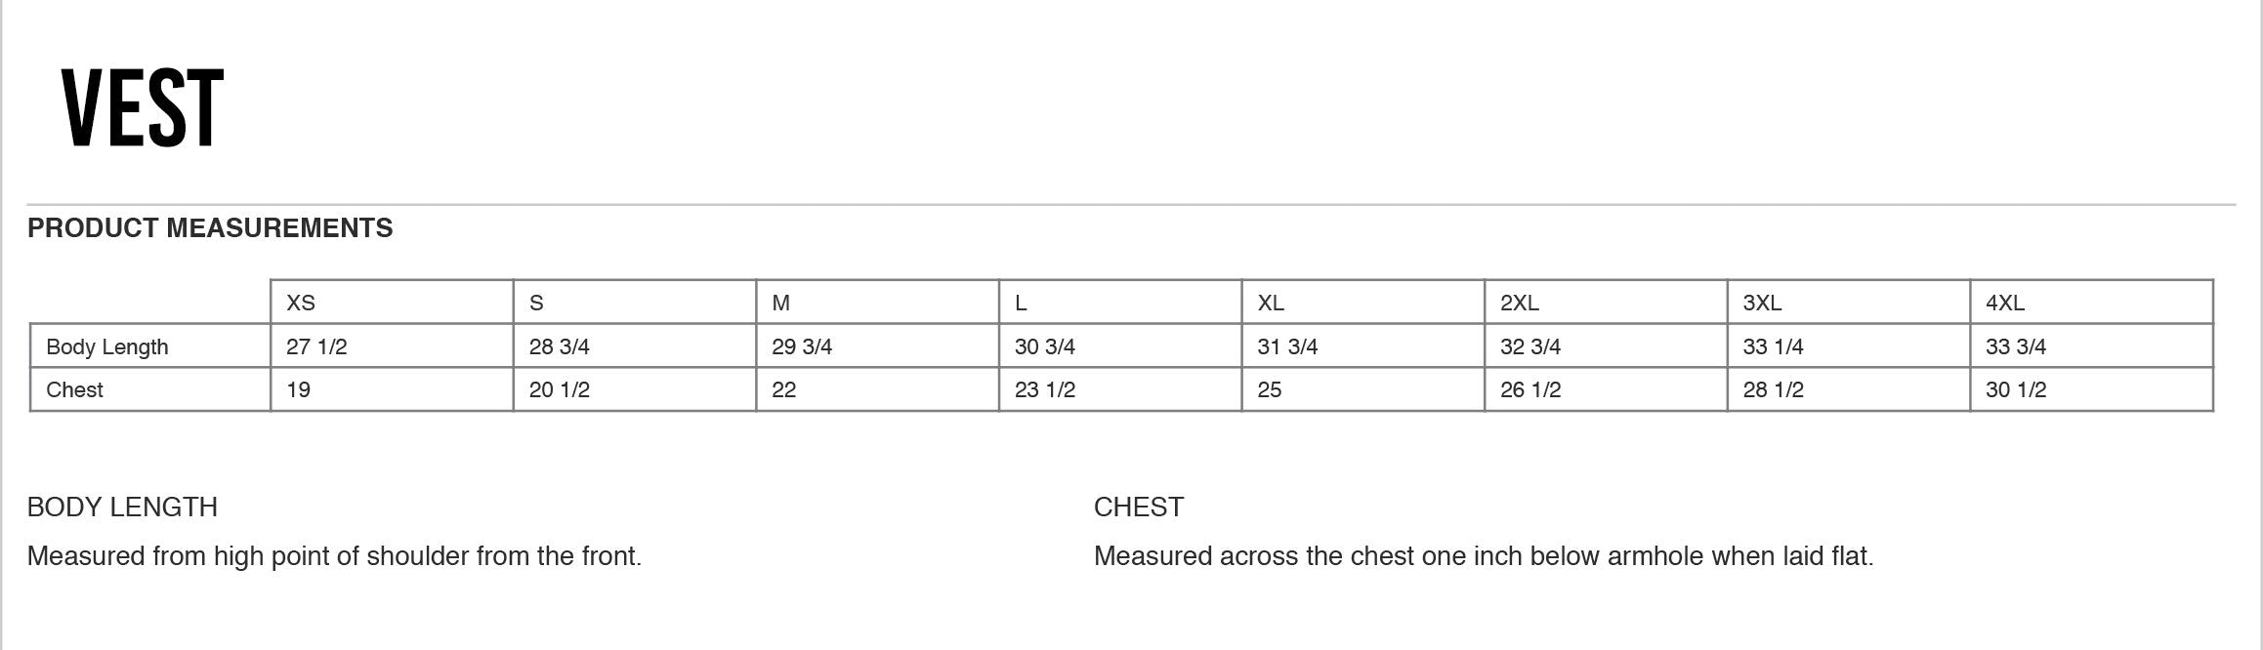
Task: Select the 26 1/2 chest cell
Action: pyautogui.click(x=1530, y=389)
